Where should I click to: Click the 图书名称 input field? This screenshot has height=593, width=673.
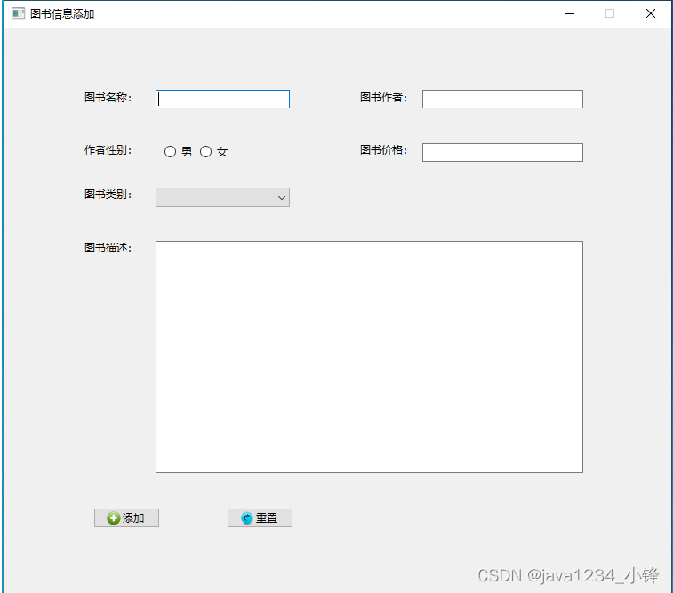click(x=222, y=99)
